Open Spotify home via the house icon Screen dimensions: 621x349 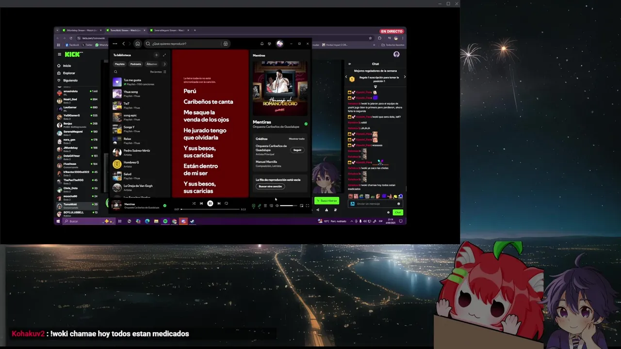click(138, 44)
